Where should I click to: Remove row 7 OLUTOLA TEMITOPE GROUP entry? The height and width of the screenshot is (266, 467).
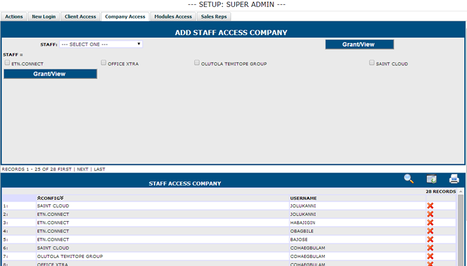430,256
